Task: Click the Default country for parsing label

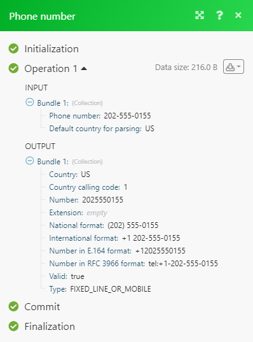Action: 95,129
